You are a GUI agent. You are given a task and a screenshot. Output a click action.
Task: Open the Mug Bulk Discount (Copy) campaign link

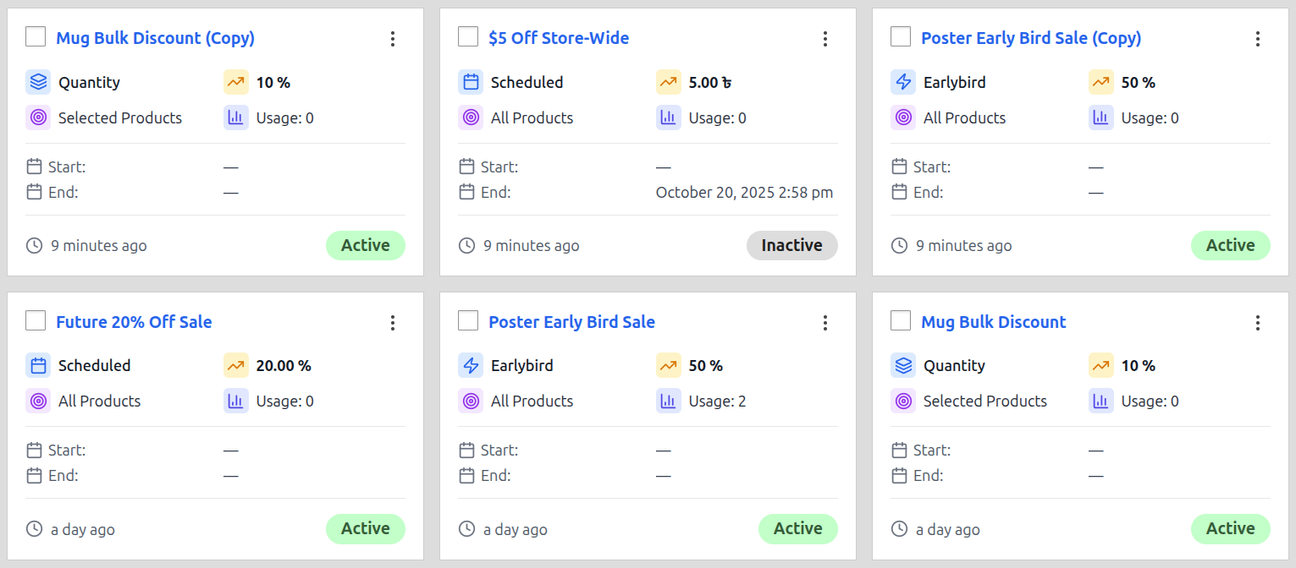(155, 37)
